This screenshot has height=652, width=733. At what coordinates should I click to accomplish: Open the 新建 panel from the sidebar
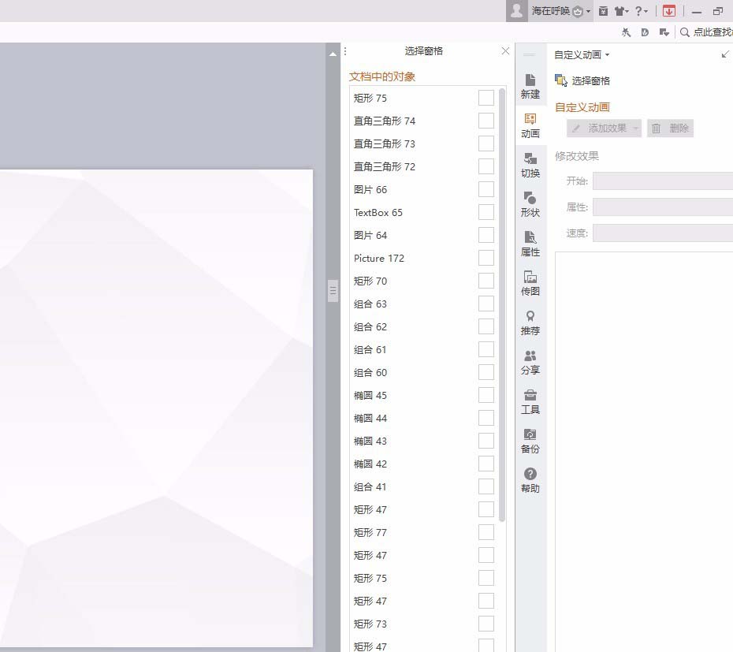pyautogui.click(x=530, y=86)
